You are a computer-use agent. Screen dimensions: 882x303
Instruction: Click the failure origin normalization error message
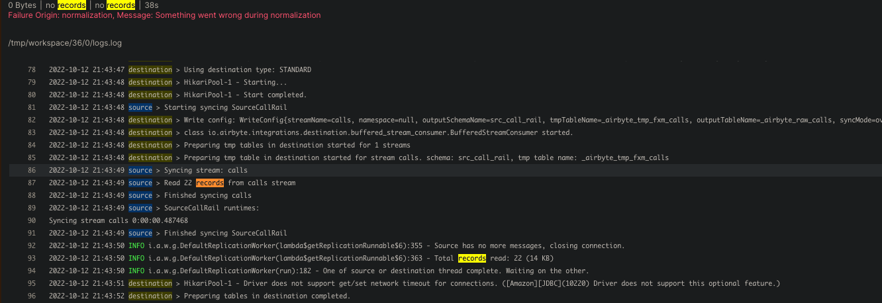click(x=164, y=15)
